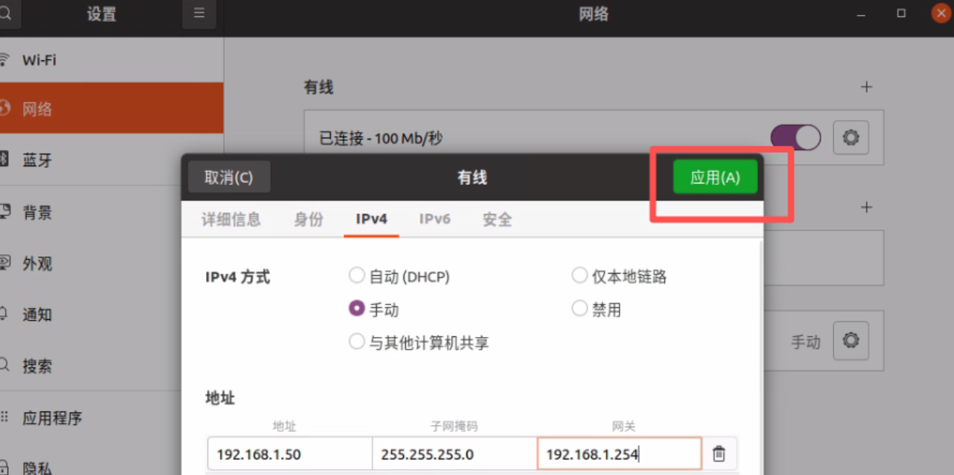This screenshot has width=954, height=475.
Task: Click the gear icon beside 手动
Action: pyautogui.click(x=850, y=341)
